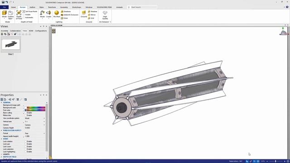290x163 pixels.
Task: Enable Back culling checkbox
Action: 26,113
